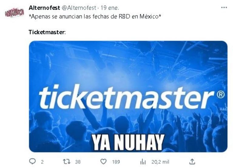Image resolution: width=233 pixels, height=168 pixels.
Task: Click the YA NUHAY caption on image
Action: point(128,142)
